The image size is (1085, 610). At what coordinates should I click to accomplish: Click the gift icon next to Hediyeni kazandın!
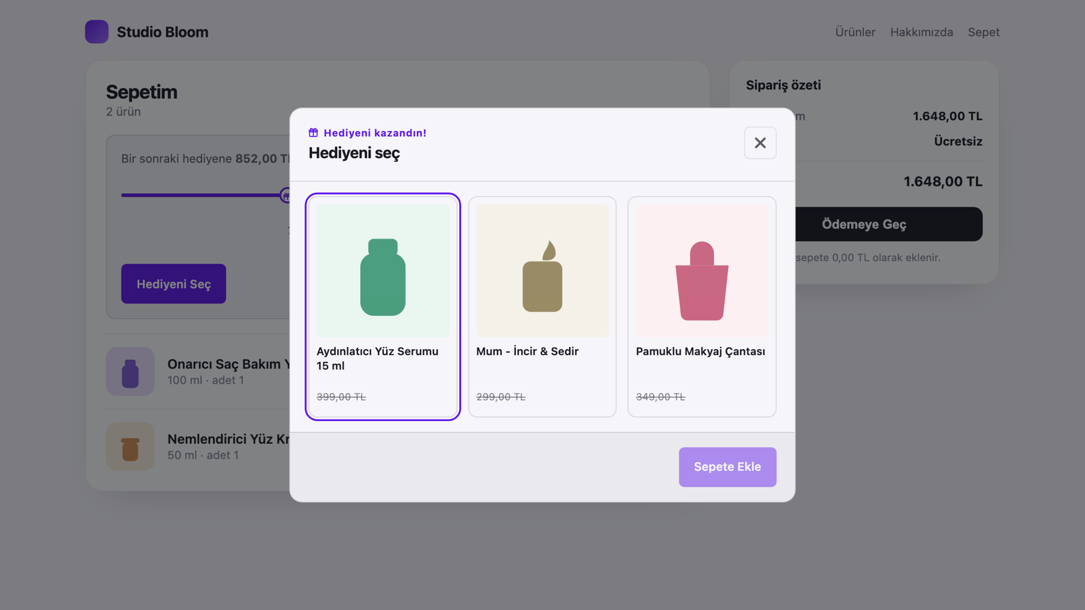[x=313, y=133]
